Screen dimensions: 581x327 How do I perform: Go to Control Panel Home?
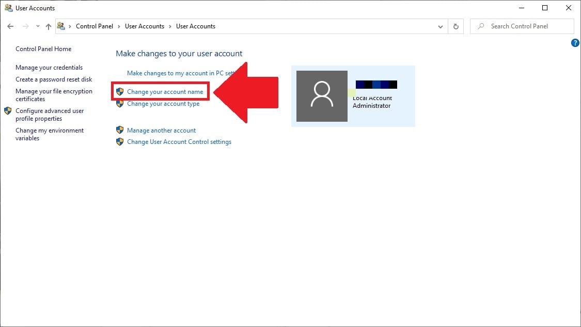click(43, 49)
